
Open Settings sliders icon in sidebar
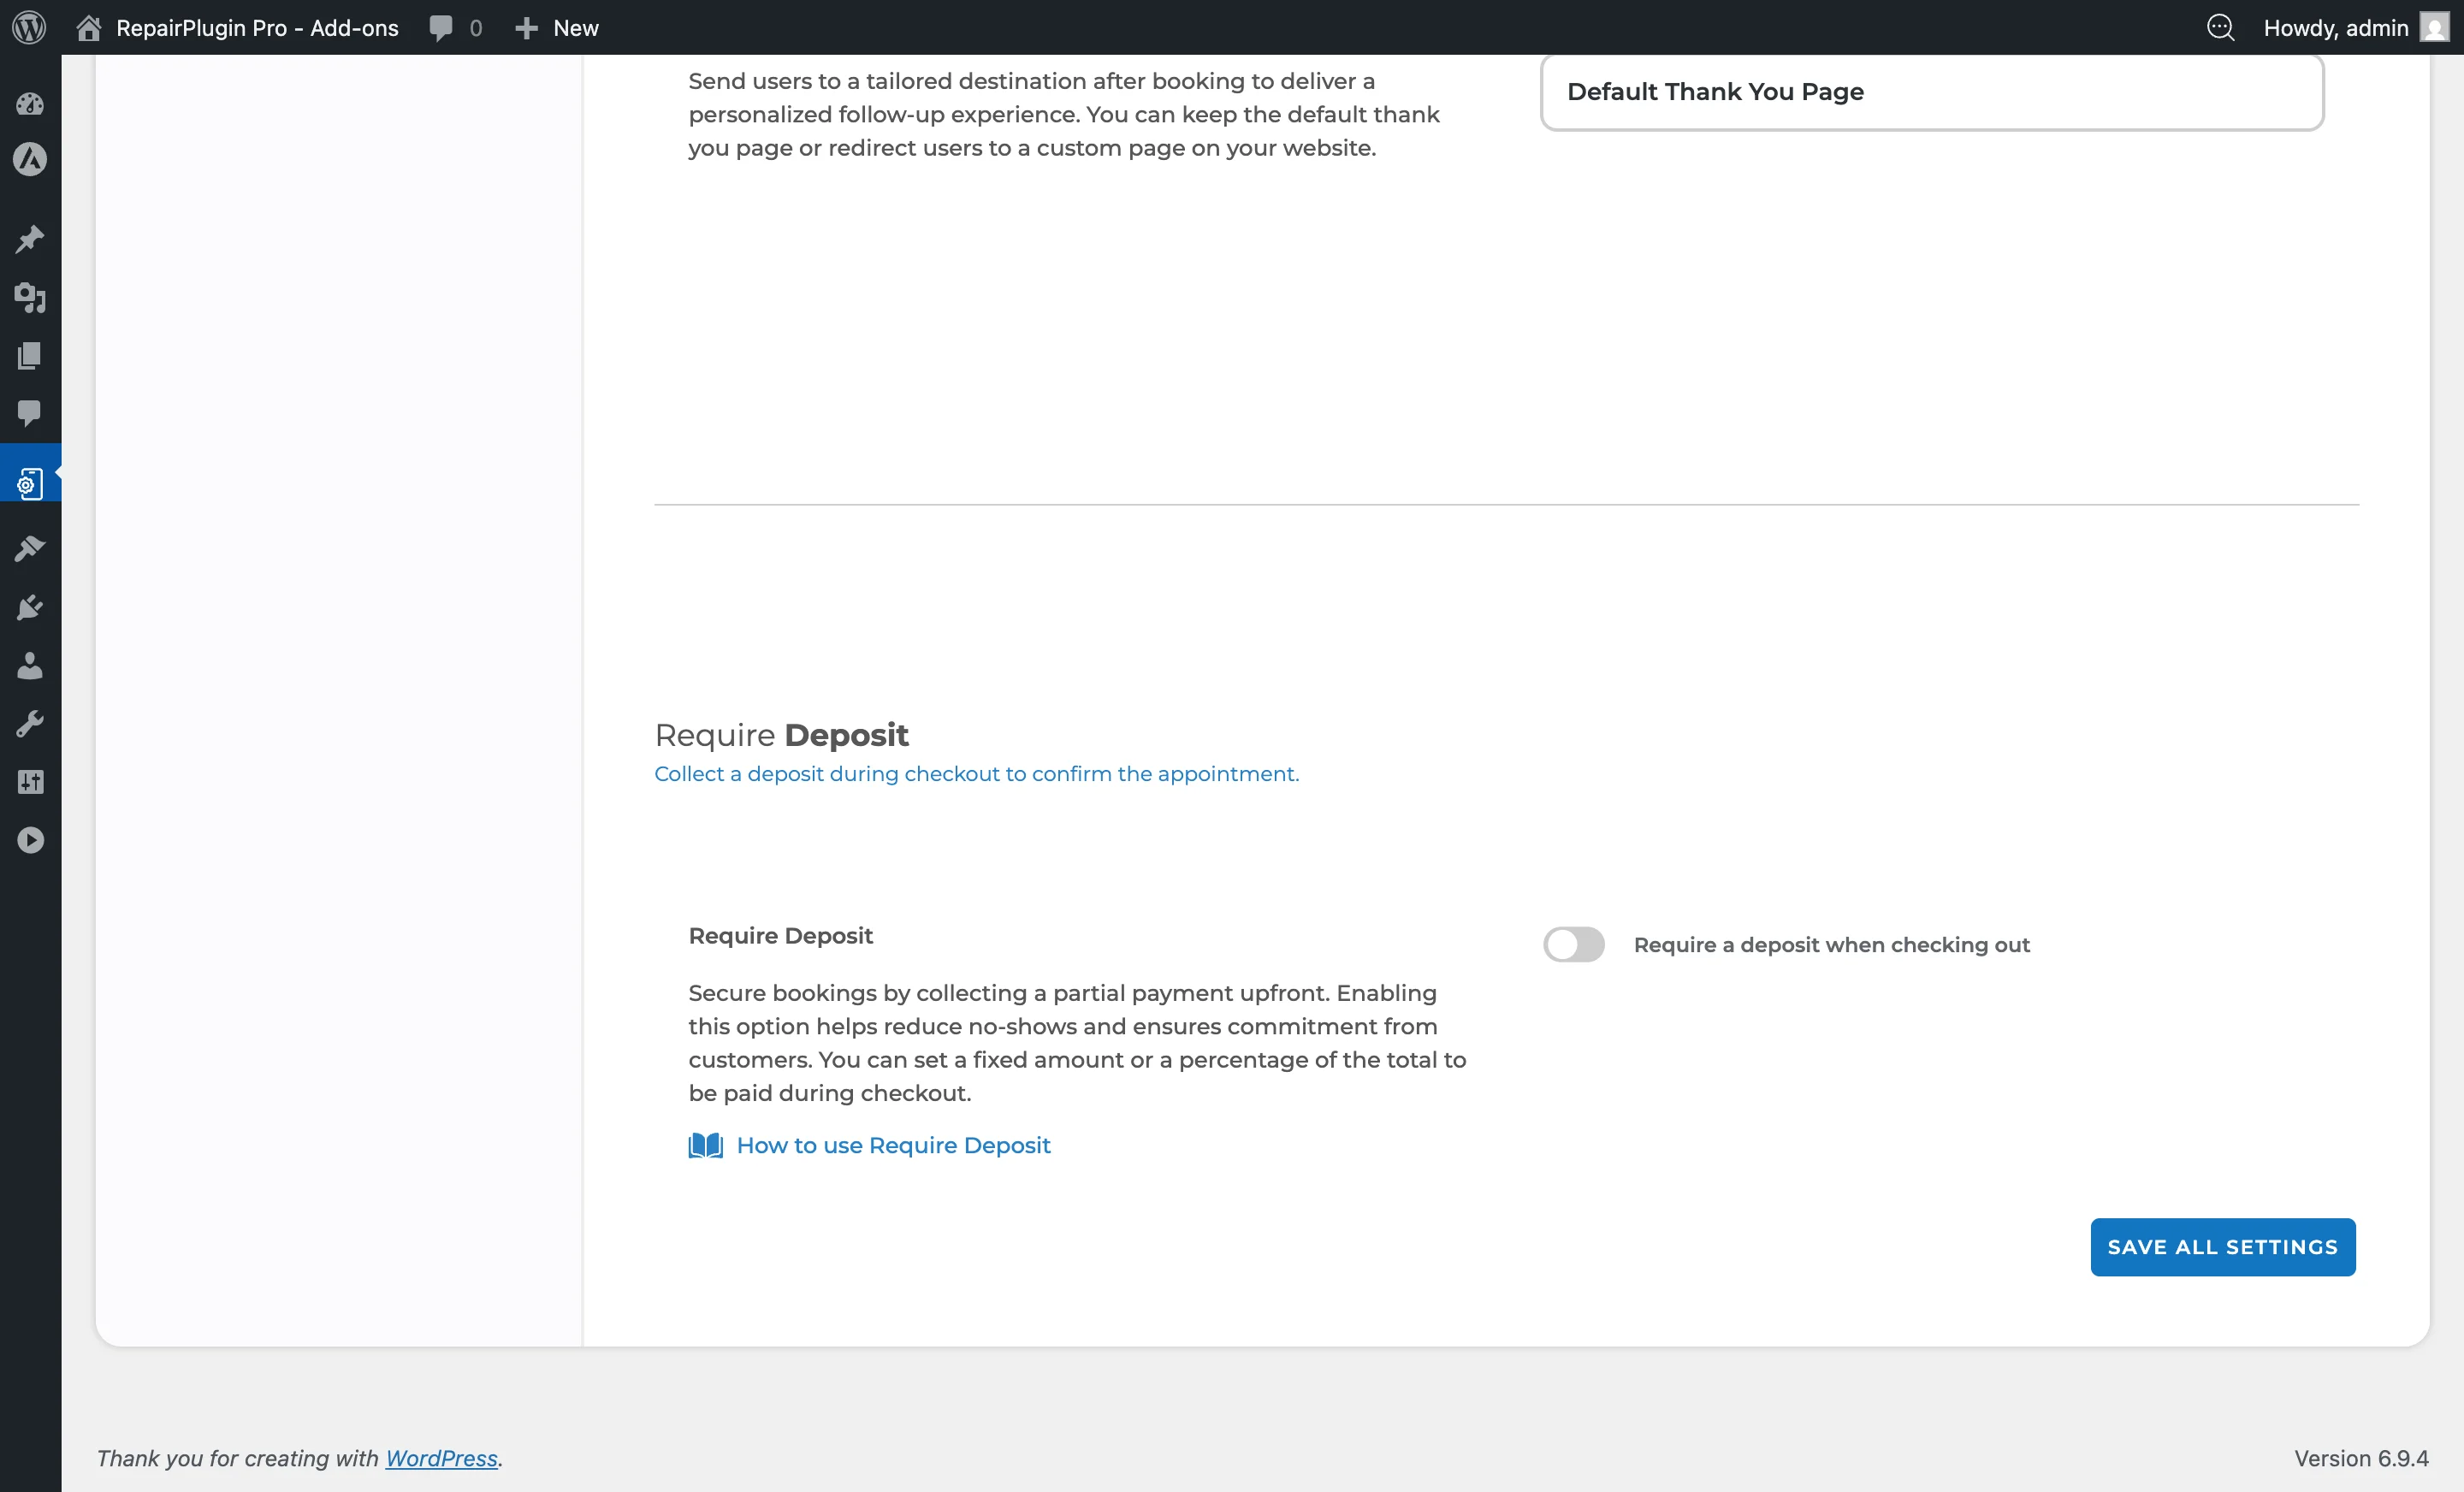(x=30, y=782)
